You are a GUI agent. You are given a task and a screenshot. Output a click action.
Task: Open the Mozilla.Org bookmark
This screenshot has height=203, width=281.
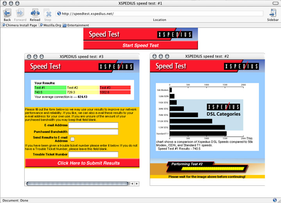50,25
